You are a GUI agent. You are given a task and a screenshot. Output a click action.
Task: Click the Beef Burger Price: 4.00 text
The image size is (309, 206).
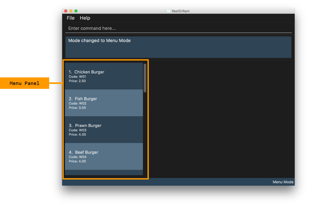[77, 161]
